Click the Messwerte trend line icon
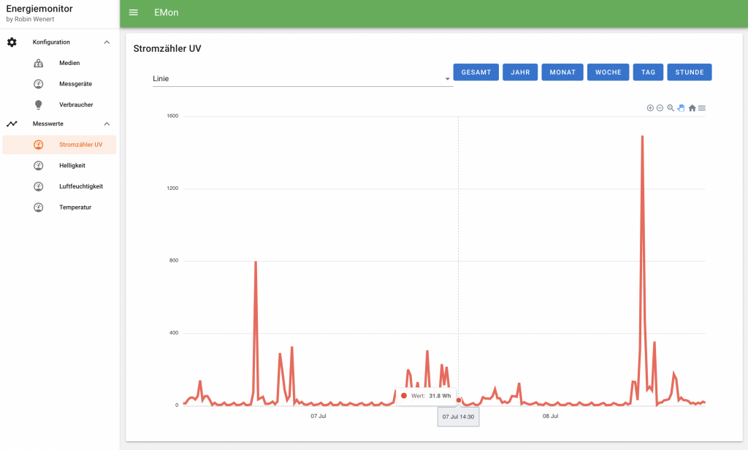The image size is (748, 450). (12, 123)
